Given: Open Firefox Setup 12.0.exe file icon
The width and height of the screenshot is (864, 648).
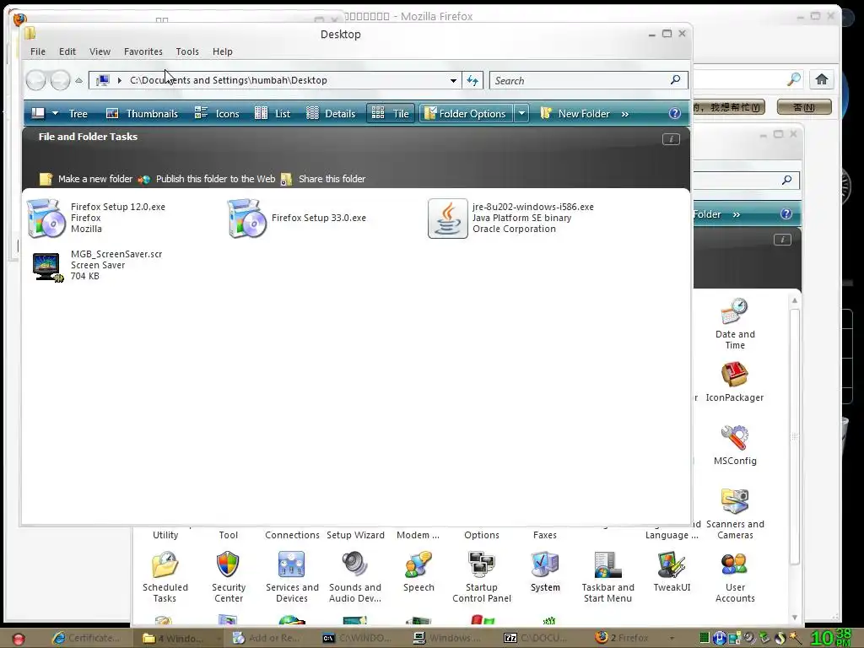Looking at the screenshot, I should [46, 219].
